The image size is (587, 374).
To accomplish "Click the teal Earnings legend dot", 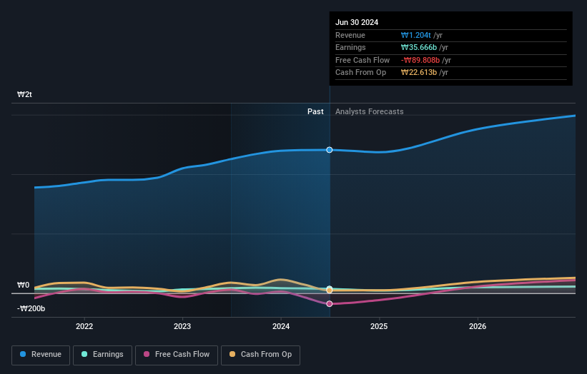I will coord(84,354).
